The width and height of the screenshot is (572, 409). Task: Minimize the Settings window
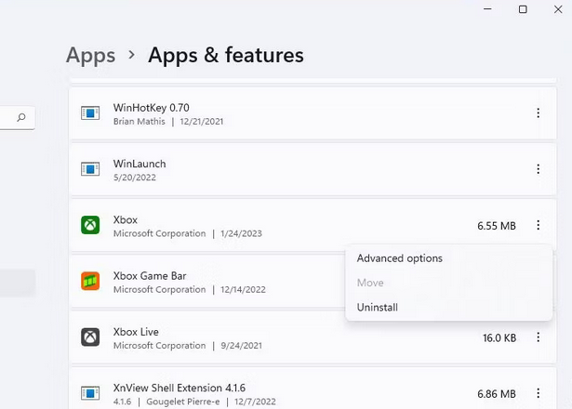pos(487,9)
